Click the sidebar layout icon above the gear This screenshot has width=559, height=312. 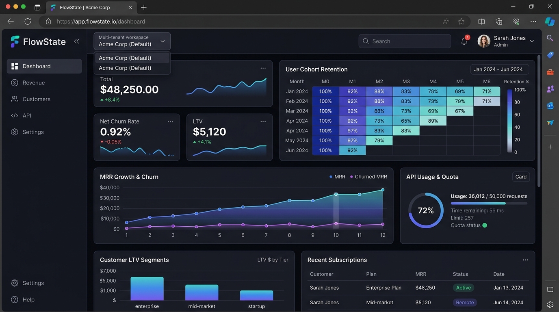click(550, 289)
